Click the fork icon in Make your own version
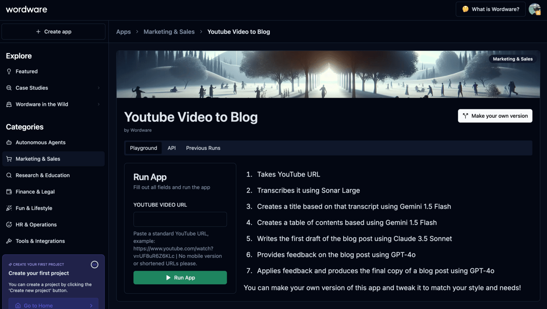The width and height of the screenshot is (547, 309). (x=466, y=116)
